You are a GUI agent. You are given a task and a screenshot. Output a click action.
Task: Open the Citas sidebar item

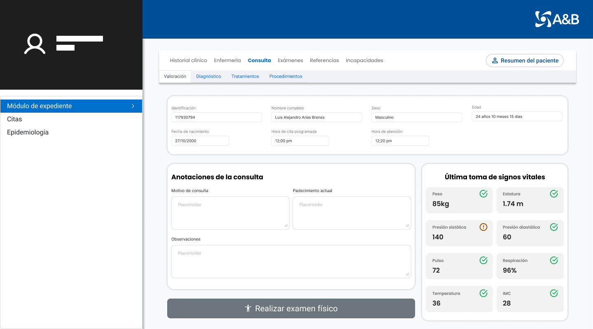point(71,119)
